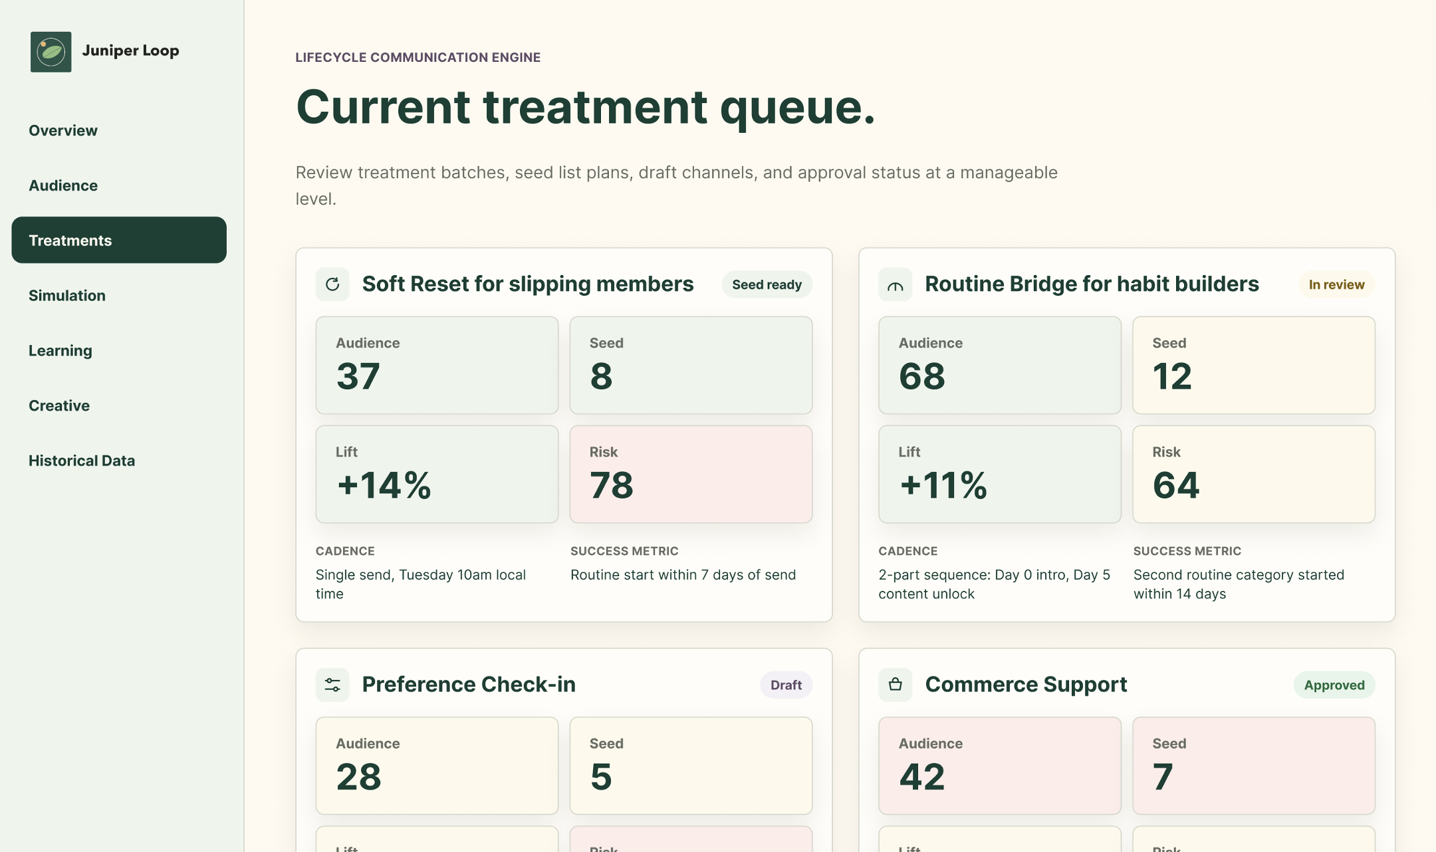1436x852 pixels.
Task: Select Routine Bridge Risk 64 tile
Action: (1254, 474)
